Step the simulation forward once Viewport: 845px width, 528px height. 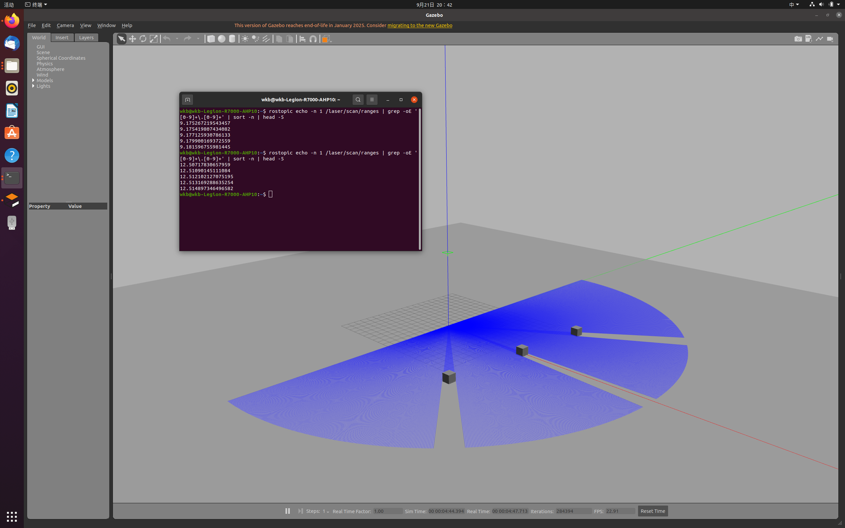pyautogui.click(x=300, y=511)
